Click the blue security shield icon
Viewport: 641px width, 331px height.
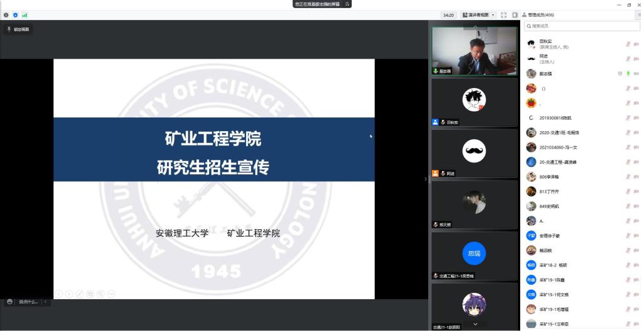[16, 15]
